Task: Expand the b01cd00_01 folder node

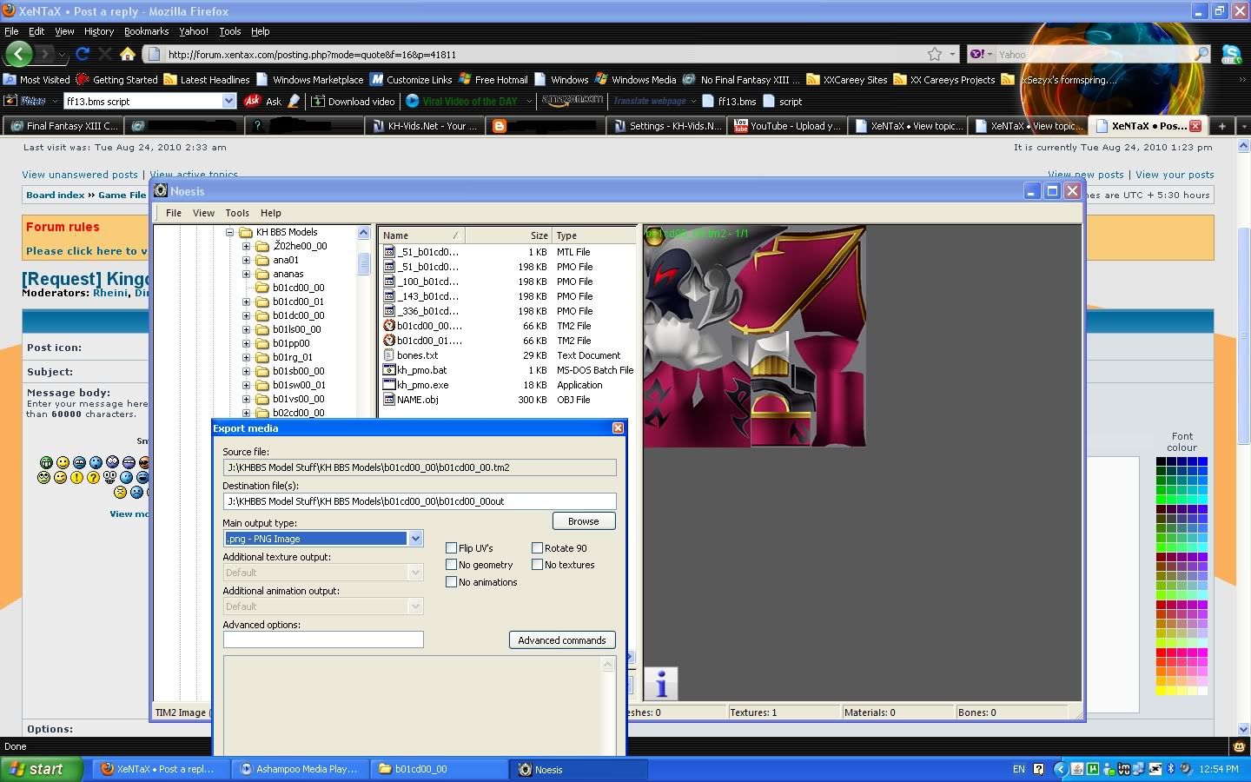Action: point(246,302)
